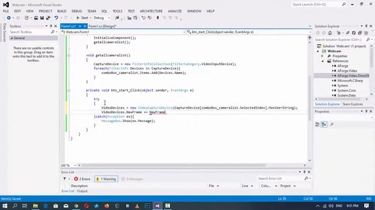
Task: Click the Sync with Active Document icon
Action: pyautogui.click(x=347, y=33)
